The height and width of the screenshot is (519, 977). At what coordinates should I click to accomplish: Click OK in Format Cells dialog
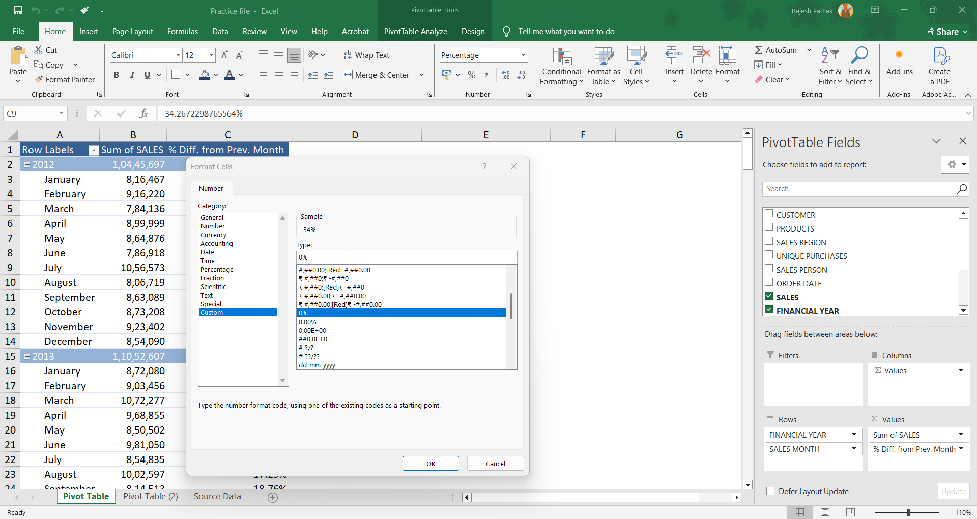(430, 464)
